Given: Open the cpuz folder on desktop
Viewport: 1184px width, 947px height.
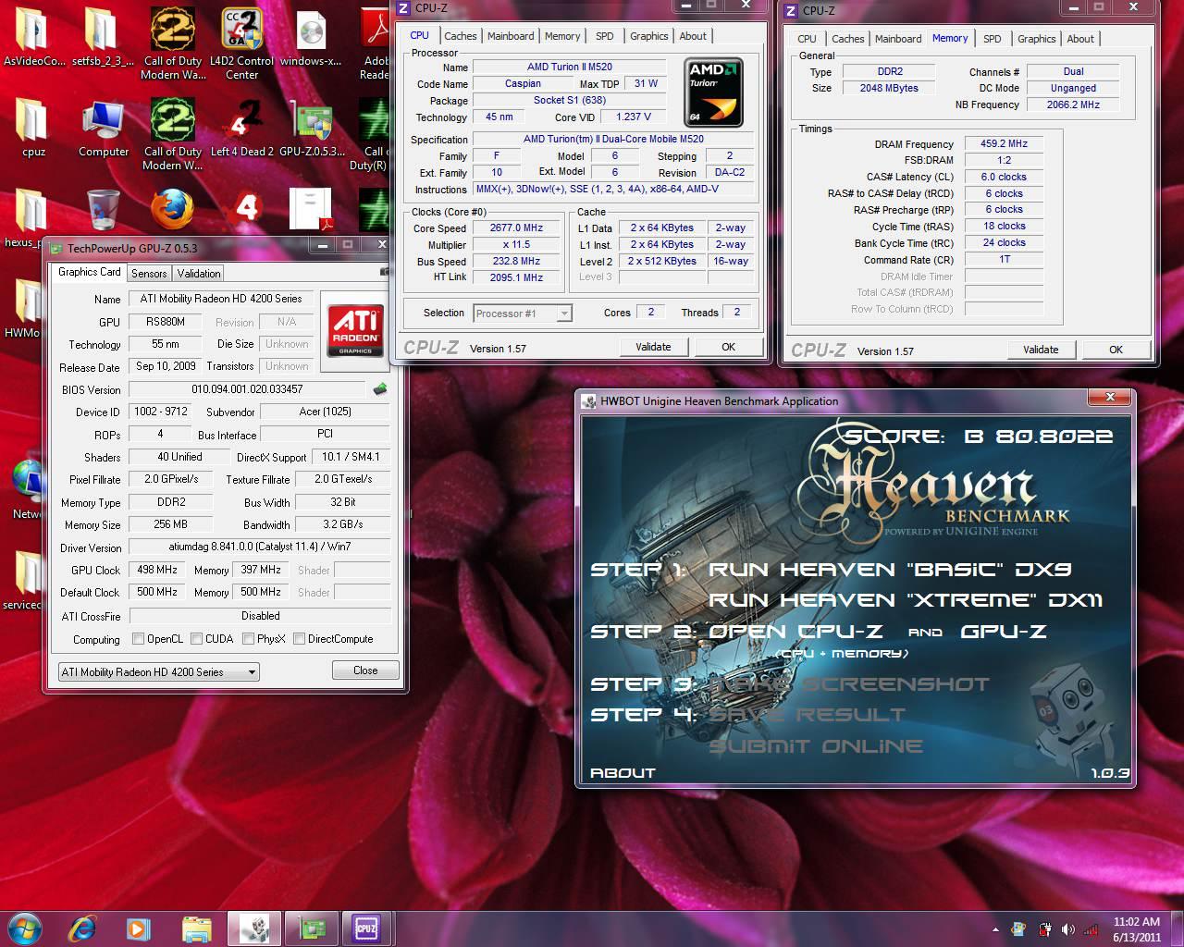Looking at the screenshot, I should [33, 128].
